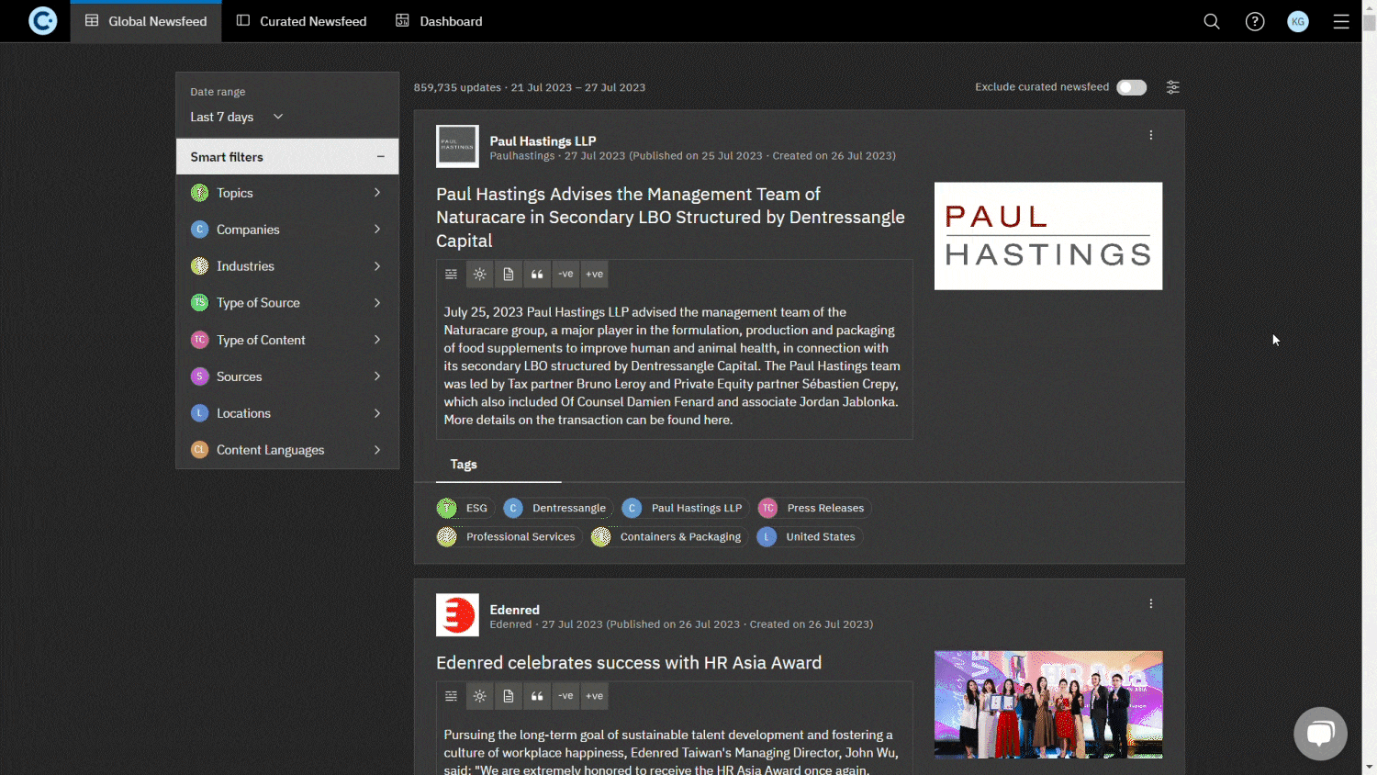Image resolution: width=1377 pixels, height=775 pixels.
Task: Click quotes icon in Edenred toolbar
Action: [537, 696]
